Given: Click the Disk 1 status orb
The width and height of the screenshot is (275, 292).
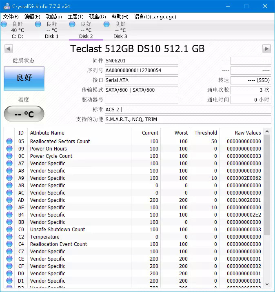Looking at the screenshot, I should pos(38,24).
